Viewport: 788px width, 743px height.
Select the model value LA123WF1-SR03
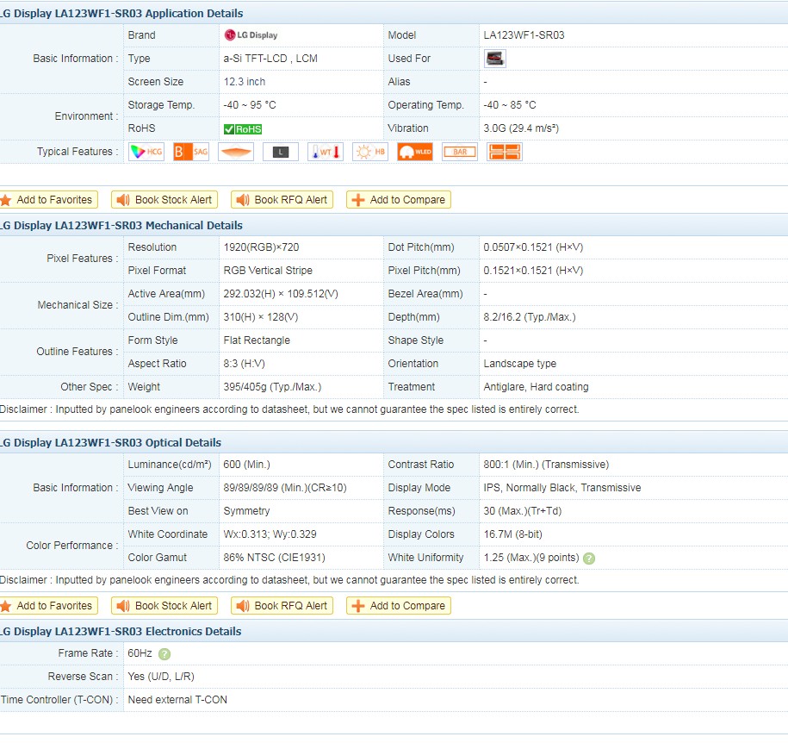(x=524, y=35)
